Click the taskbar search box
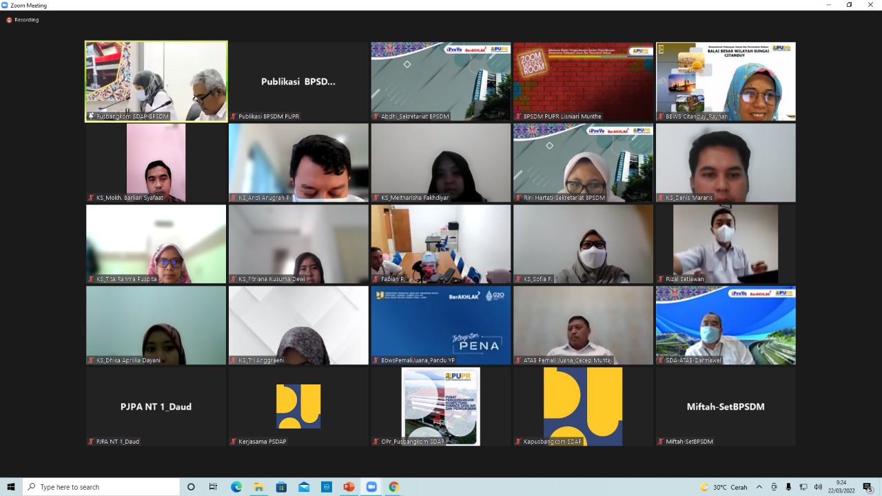The height and width of the screenshot is (496, 882). (x=101, y=487)
